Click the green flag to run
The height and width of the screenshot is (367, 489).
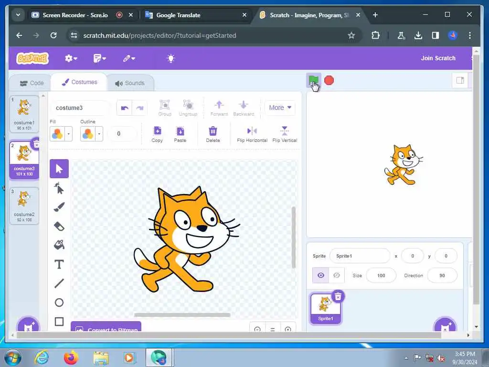click(x=313, y=80)
